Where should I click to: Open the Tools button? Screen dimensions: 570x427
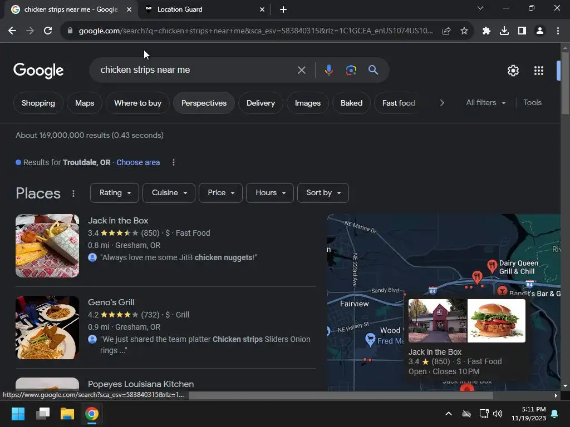click(x=532, y=103)
